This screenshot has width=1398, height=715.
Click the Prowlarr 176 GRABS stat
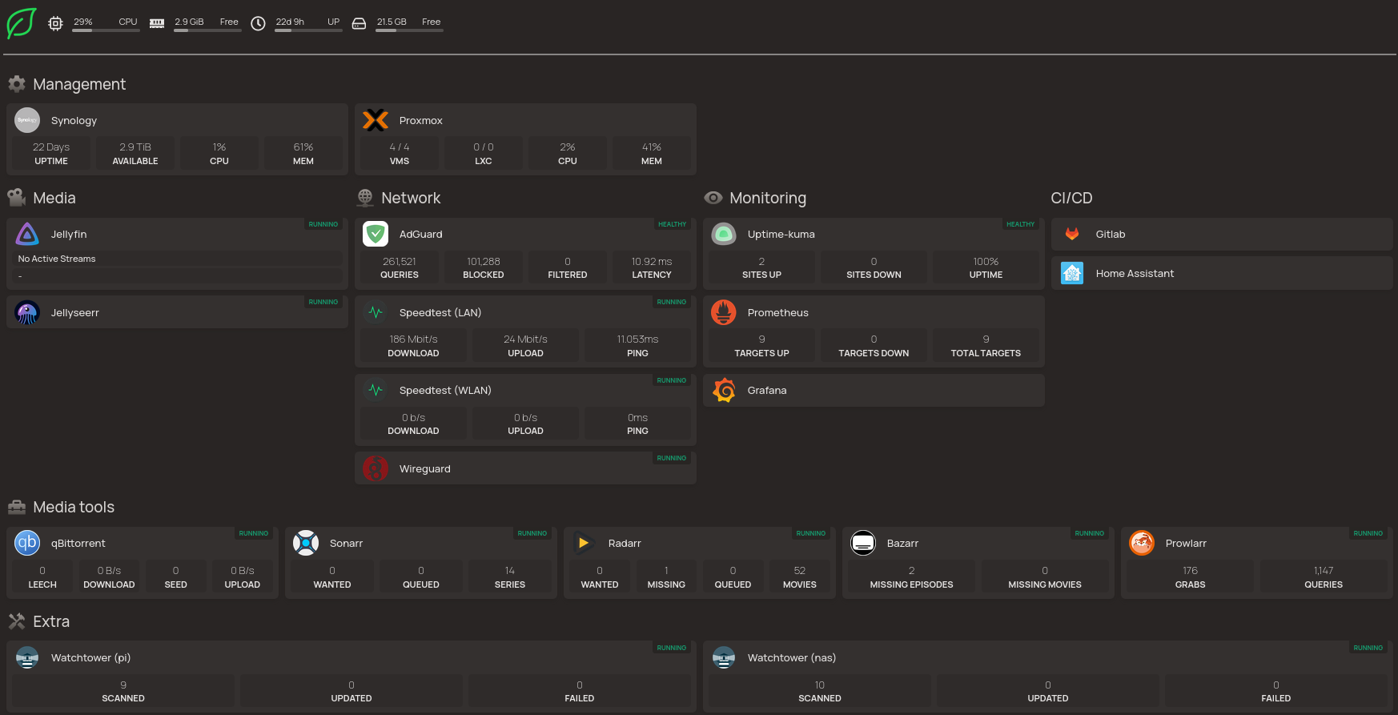coord(1191,577)
